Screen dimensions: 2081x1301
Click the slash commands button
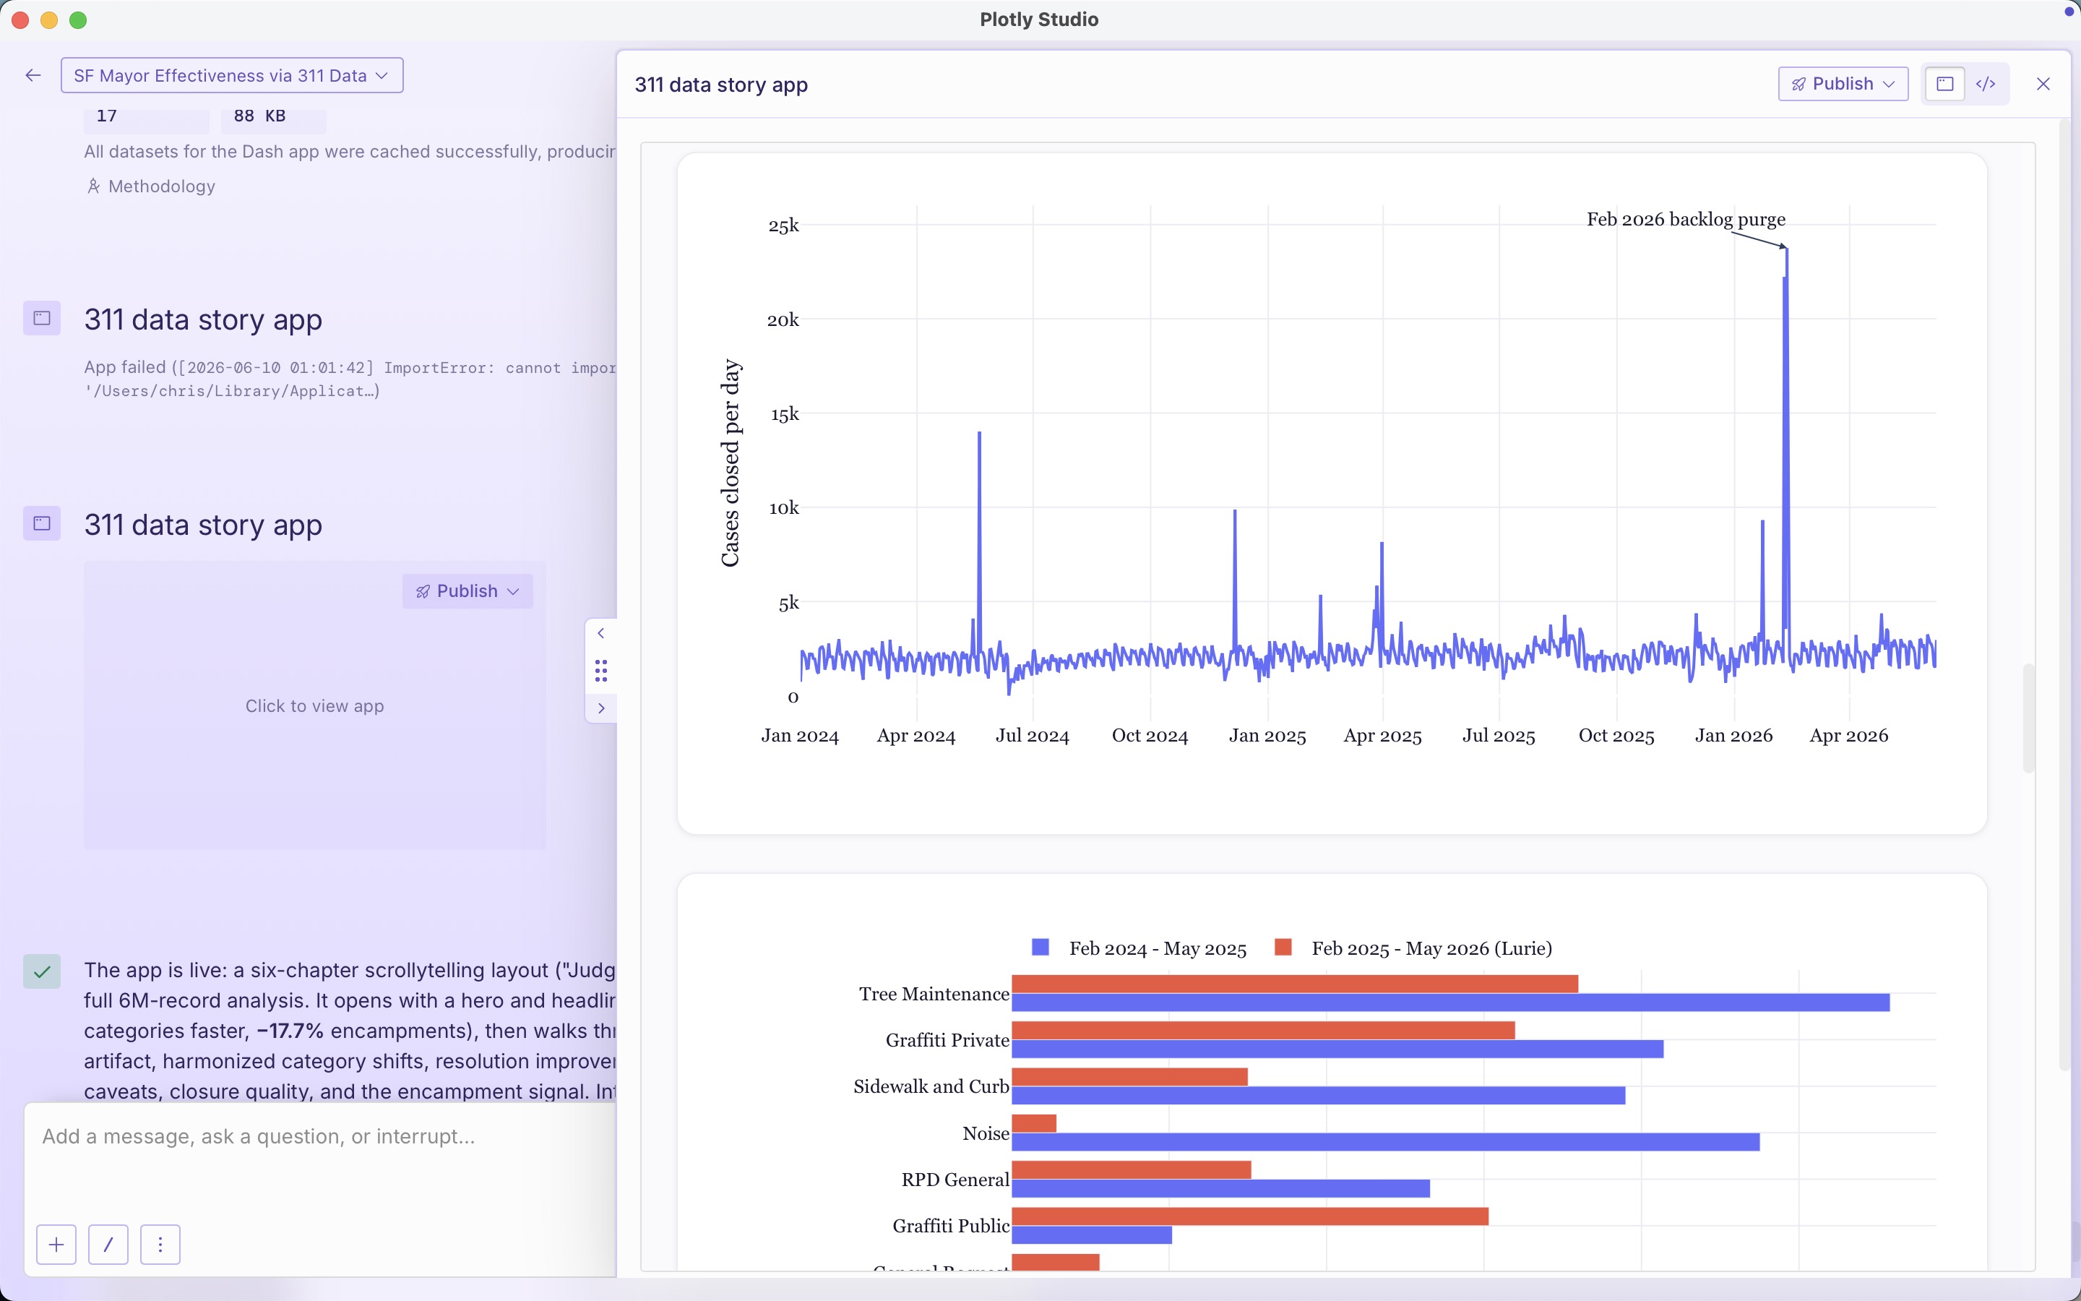click(x=108, y=1244)
